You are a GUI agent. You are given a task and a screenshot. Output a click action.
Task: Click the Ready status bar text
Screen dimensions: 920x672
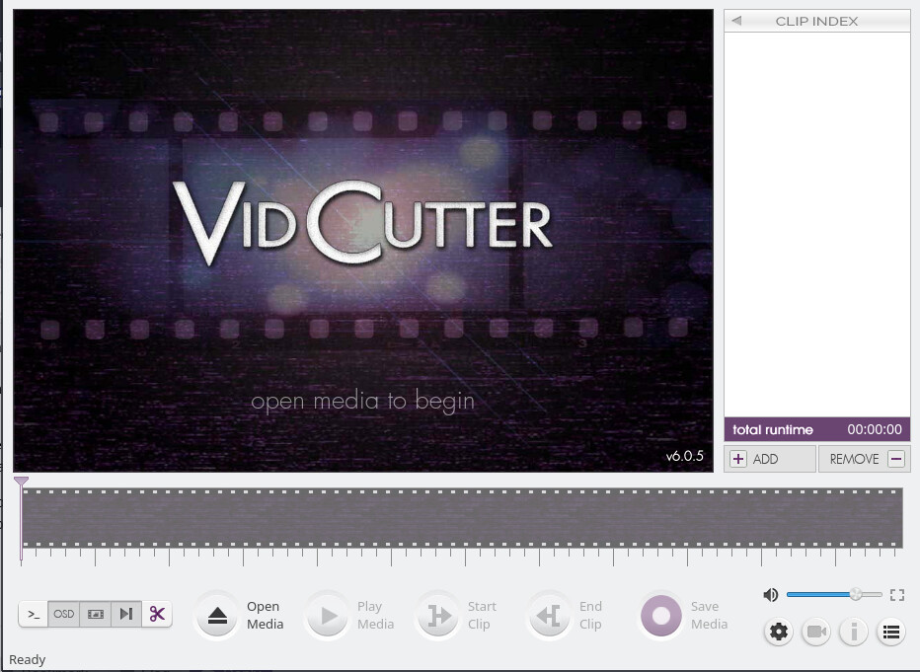click(x=27, y=660)
